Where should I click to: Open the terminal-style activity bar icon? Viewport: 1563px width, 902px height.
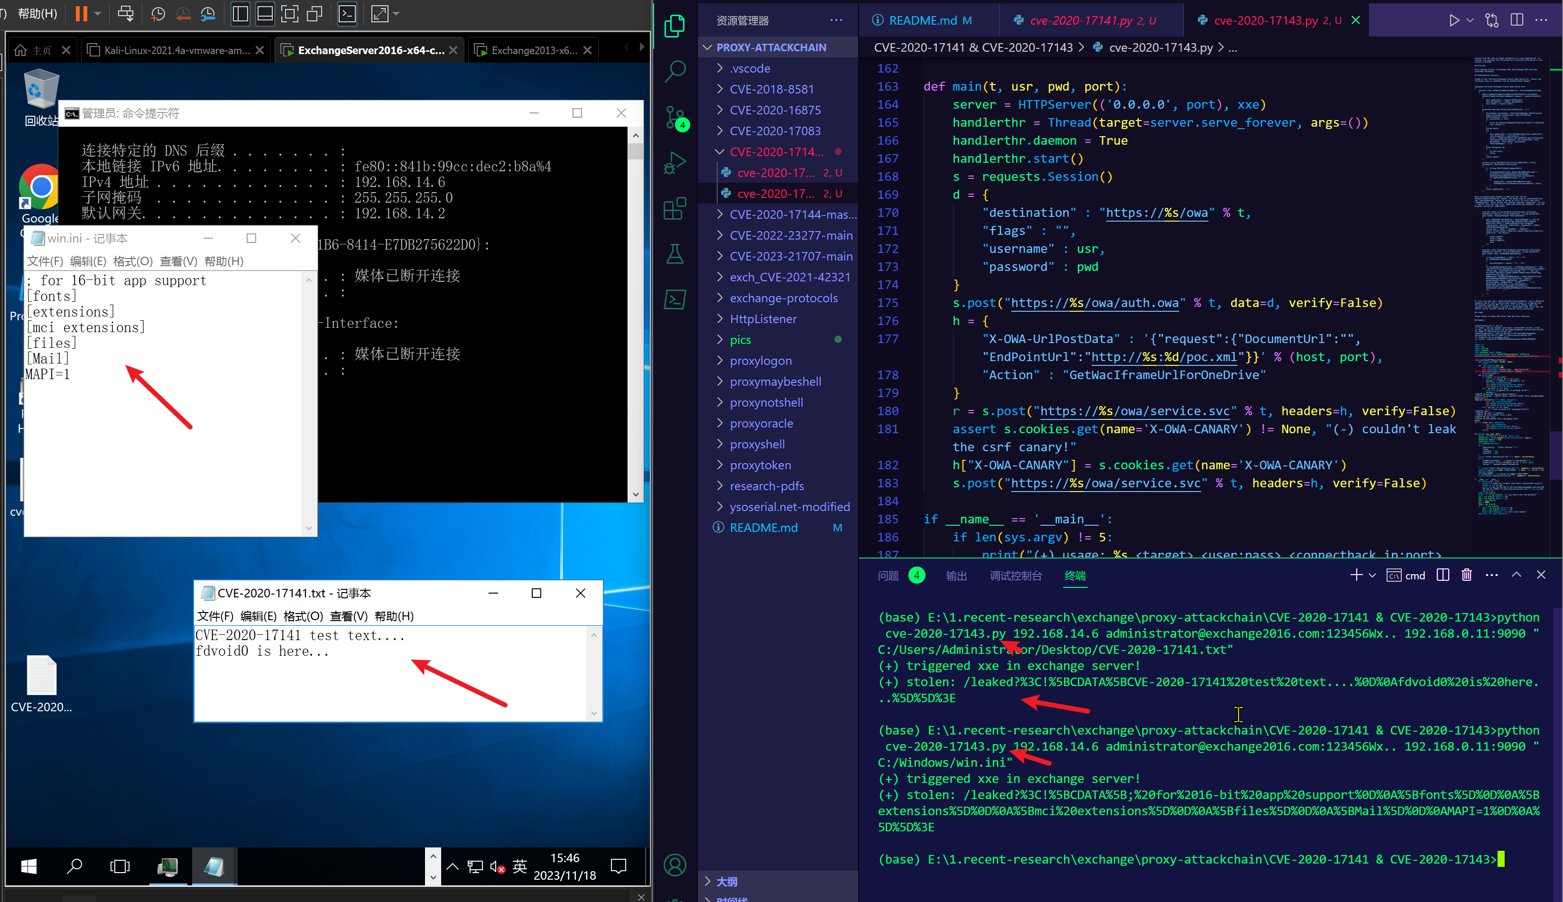[x=675, y=300]
